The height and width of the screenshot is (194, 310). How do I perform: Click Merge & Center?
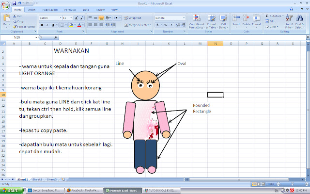138,25
